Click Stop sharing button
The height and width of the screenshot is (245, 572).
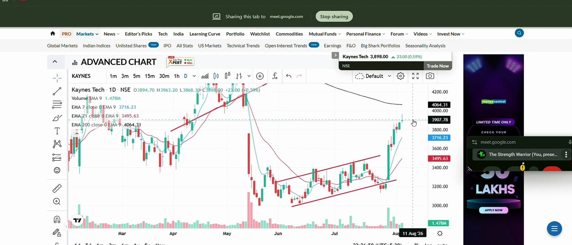334,16
